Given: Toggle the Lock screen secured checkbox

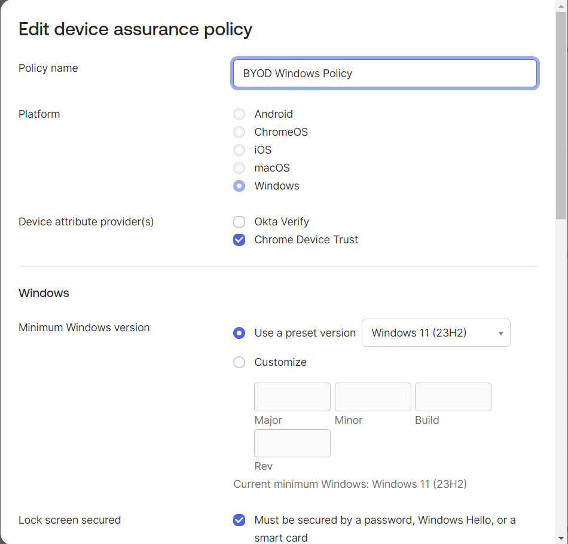Looking at the screenshot, I should pyautogui.click(x=239, y=520).
